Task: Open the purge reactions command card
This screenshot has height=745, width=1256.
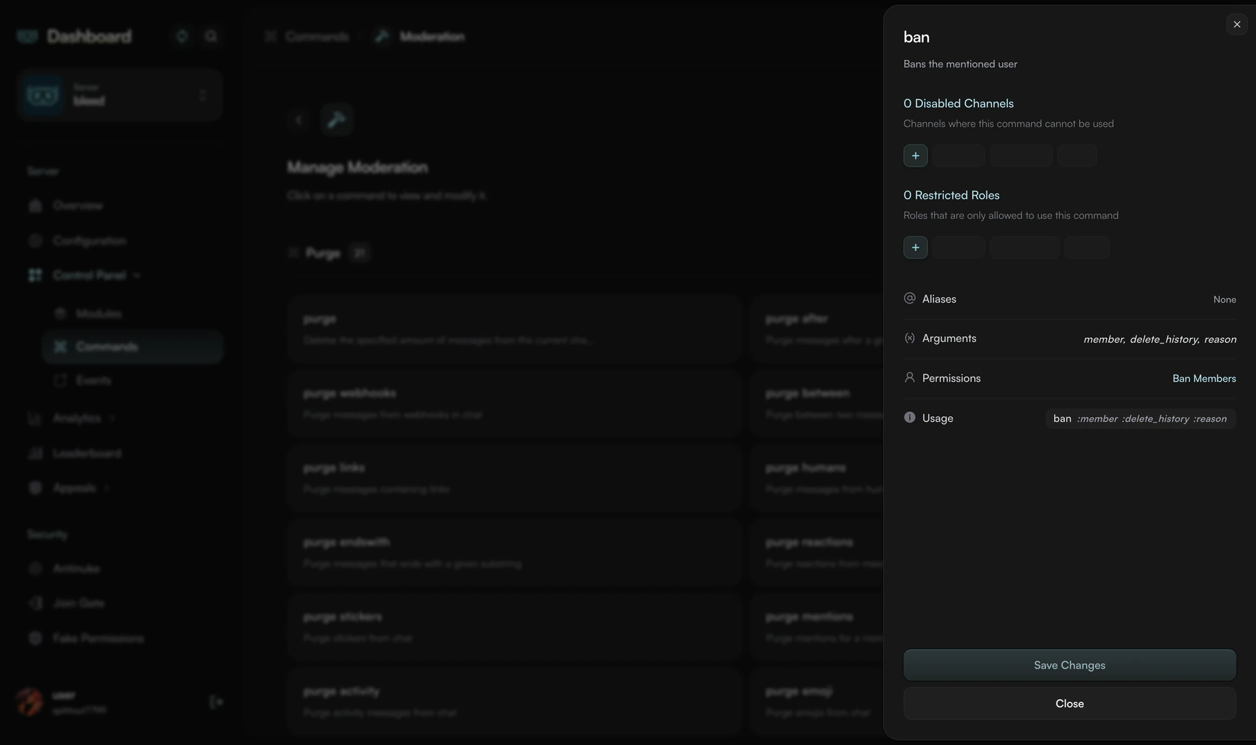Action: [x=816, y=552]
